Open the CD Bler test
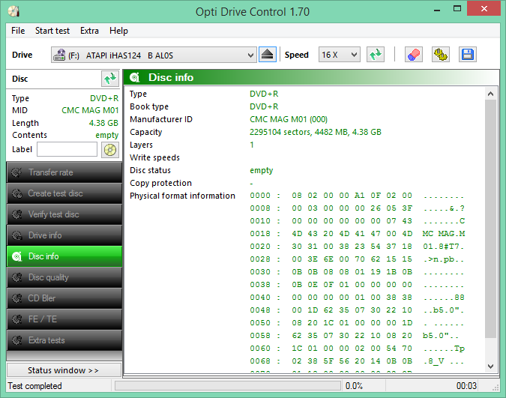Screen dimensions: 506x398 (64, 298)
